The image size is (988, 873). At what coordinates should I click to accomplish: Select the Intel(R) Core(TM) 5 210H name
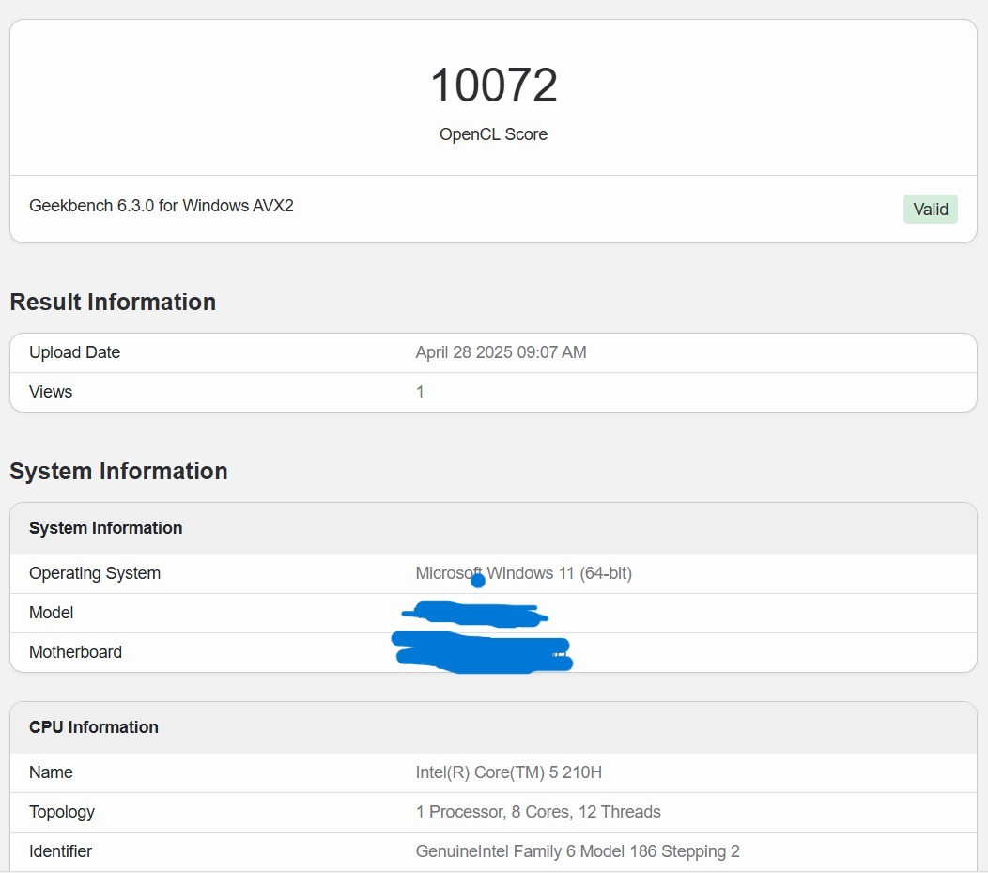click(x=508, y=772)
